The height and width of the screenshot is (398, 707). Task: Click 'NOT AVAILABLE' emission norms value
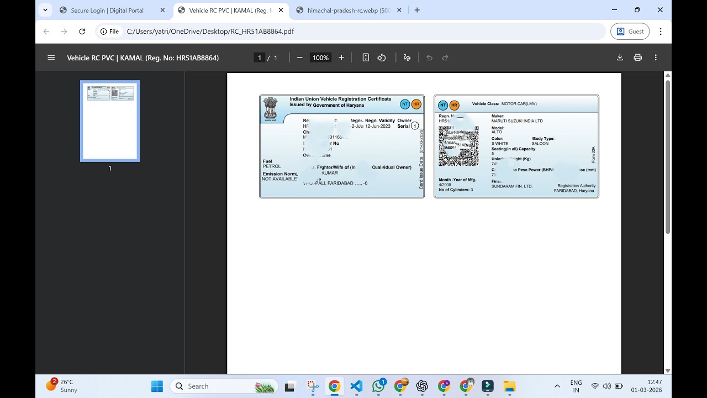pyautogui.click(x=279, y=179)
